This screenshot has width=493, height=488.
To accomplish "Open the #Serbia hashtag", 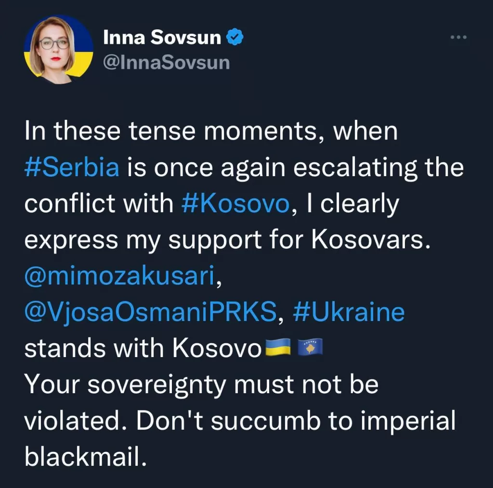I will 72,167.
